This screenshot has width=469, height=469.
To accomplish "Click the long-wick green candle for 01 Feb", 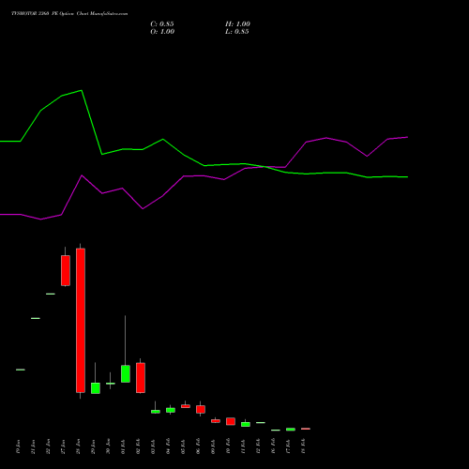I will tap(126, 373).
